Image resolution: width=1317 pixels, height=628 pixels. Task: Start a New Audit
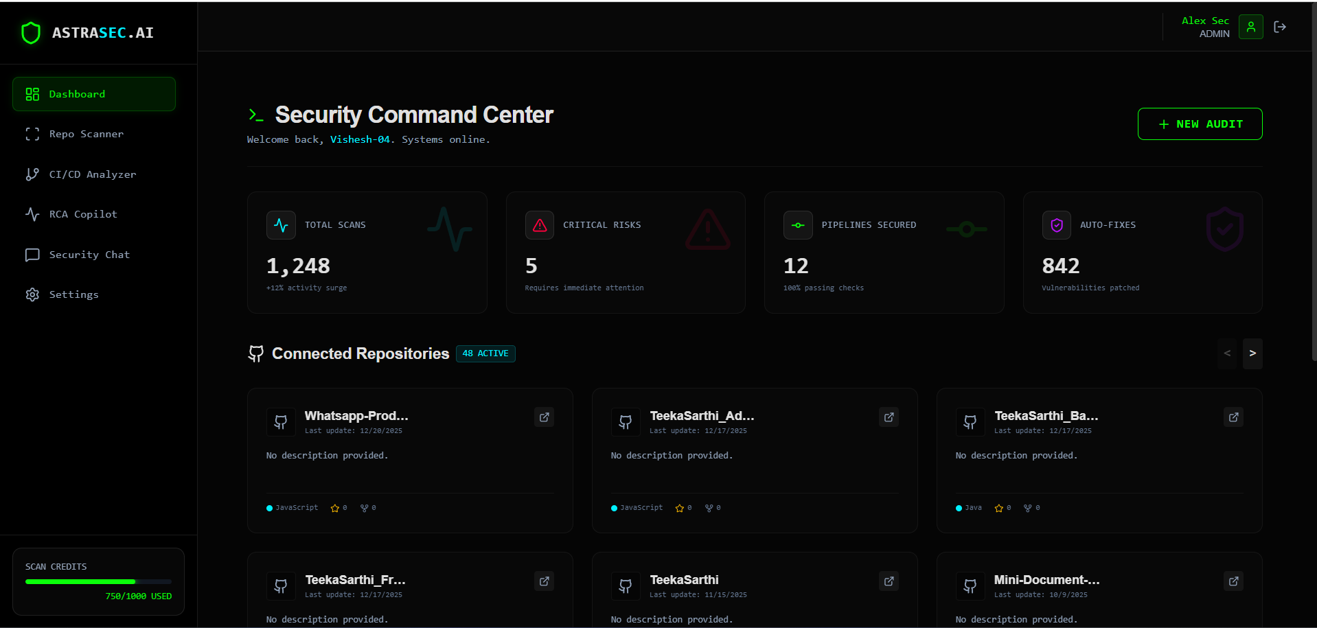pos(1200,124)
